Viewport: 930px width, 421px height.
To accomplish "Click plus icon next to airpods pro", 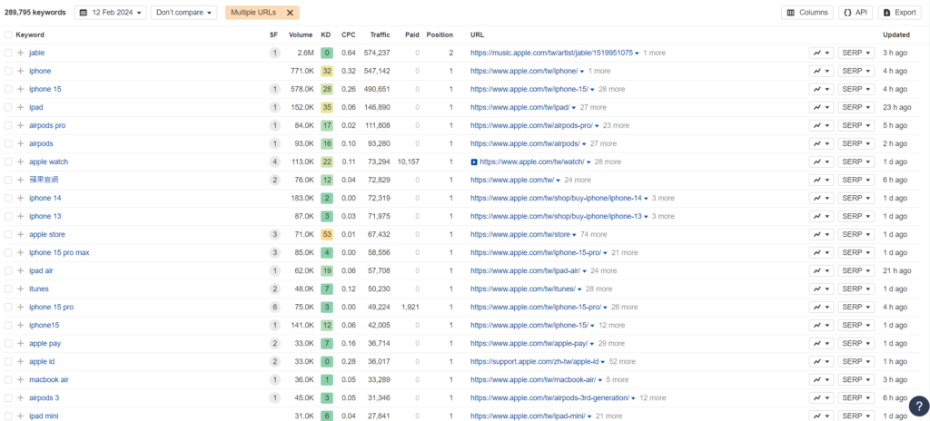I will (21, 126).
